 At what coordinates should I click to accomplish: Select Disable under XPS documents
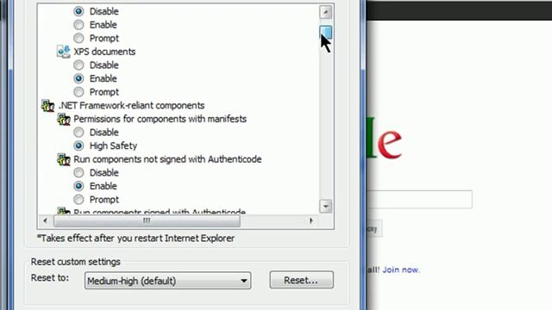(x=78, y=65)
